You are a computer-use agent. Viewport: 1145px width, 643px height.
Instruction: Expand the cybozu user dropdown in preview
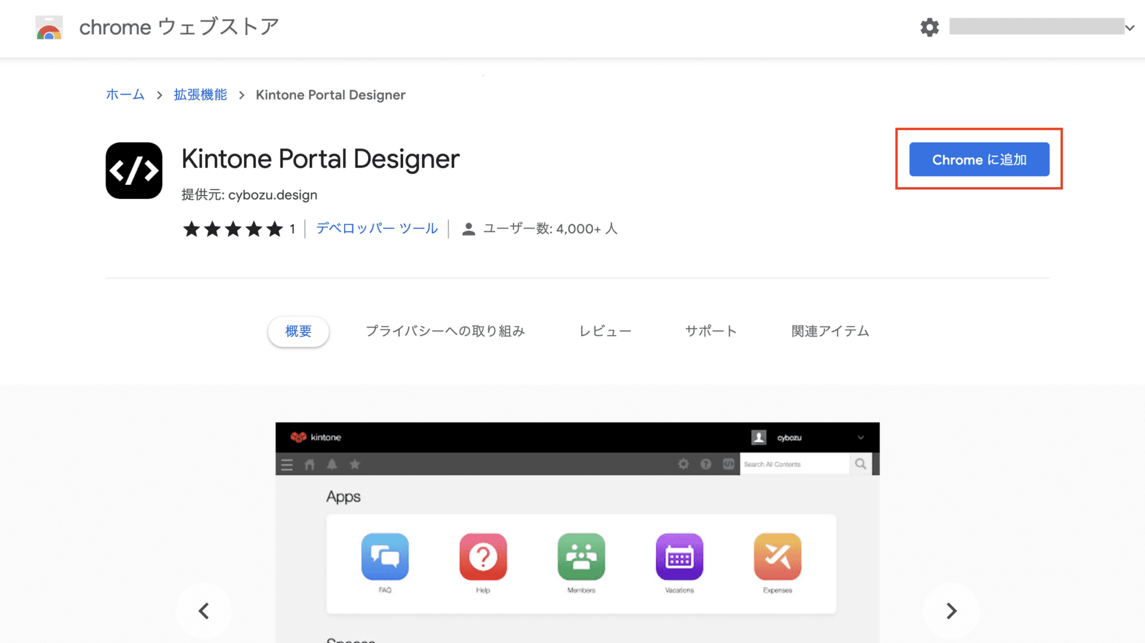click(861, 438)
